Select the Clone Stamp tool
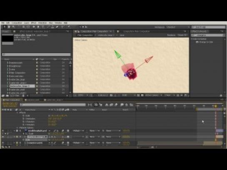Viewport: 227px width, 170px height. pyautogui.click(x=53, y=27)
